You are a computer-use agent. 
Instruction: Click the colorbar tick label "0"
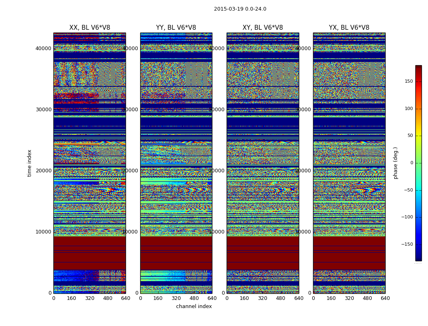click(412, 163)
